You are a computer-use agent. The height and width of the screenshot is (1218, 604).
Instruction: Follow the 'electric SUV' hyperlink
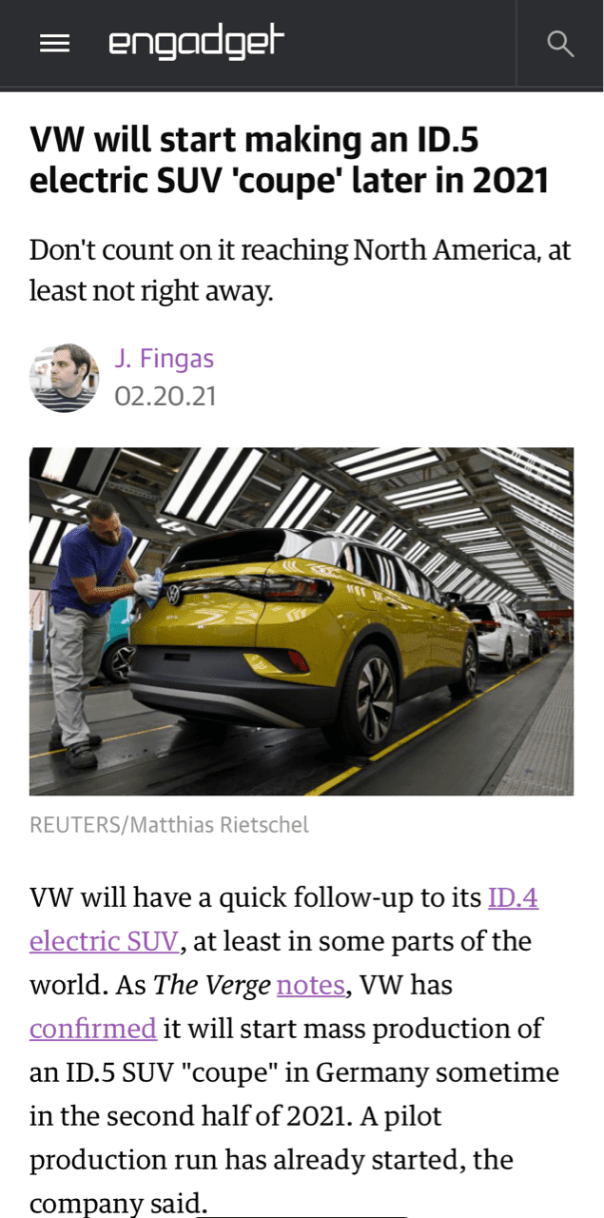tap(104, 941)
